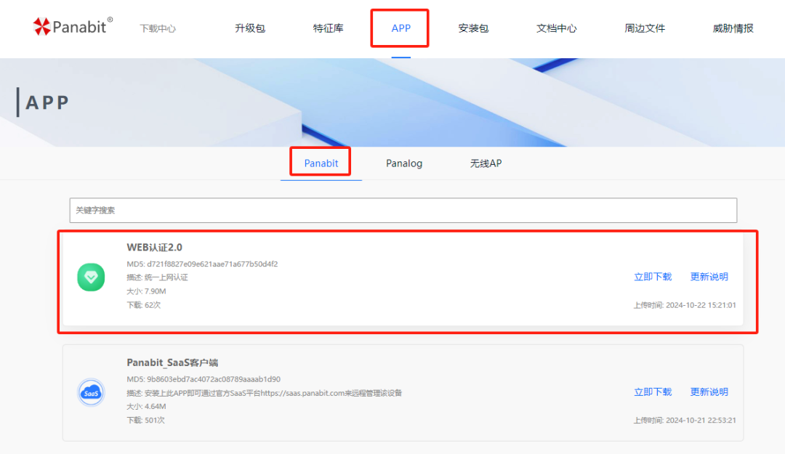The image size is (785, 454).
Task: Open the 升级包 menu item
Action: pyautogui.click(x=250, y=28)
